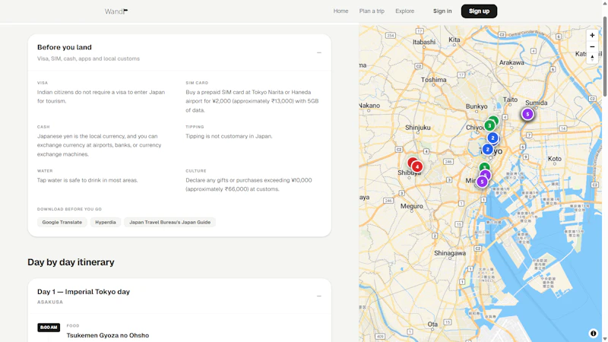Zoom in on the Tokyo map

click(x=592, y=35)
